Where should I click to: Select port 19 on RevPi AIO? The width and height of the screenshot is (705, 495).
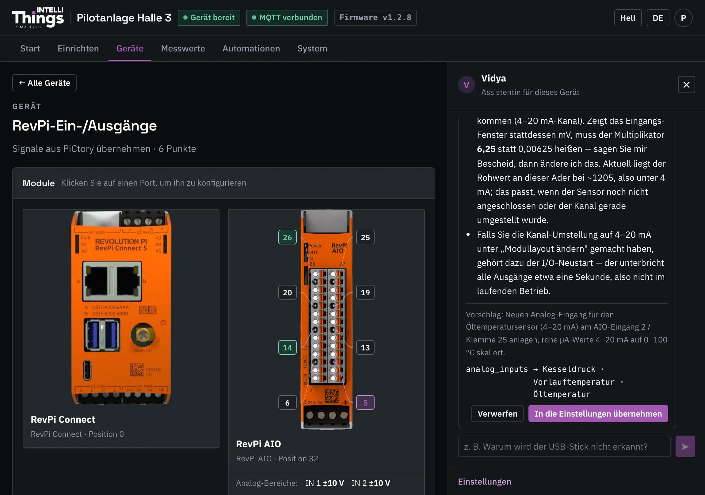pos(365,293)
